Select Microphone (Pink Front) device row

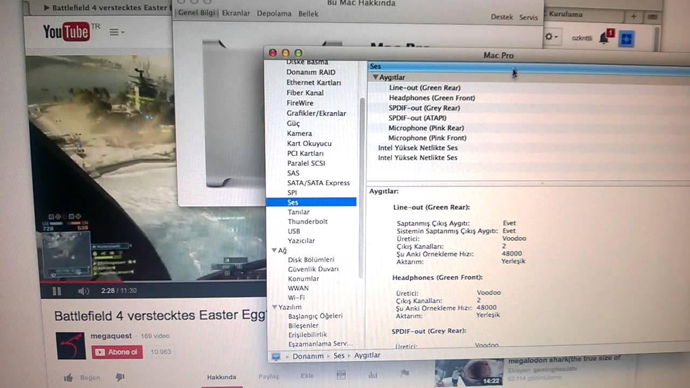point(427,138)
